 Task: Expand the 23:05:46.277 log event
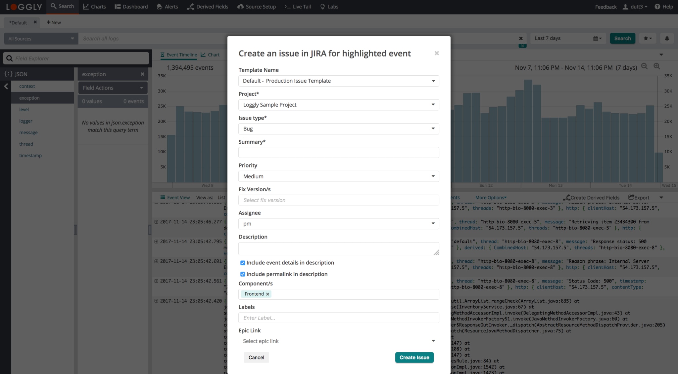(156, 222)
